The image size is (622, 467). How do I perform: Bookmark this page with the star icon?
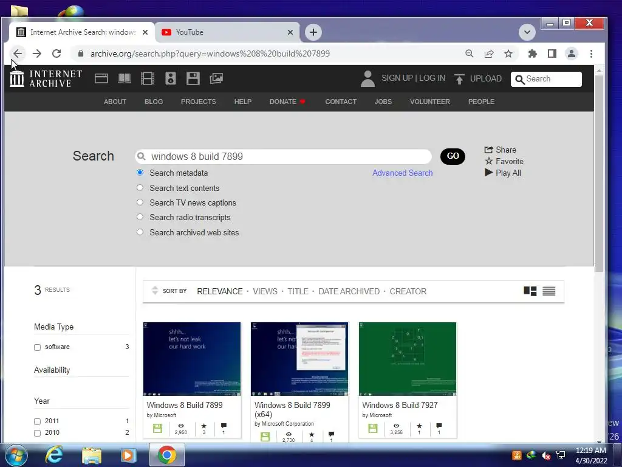click(x=508, y=54)
